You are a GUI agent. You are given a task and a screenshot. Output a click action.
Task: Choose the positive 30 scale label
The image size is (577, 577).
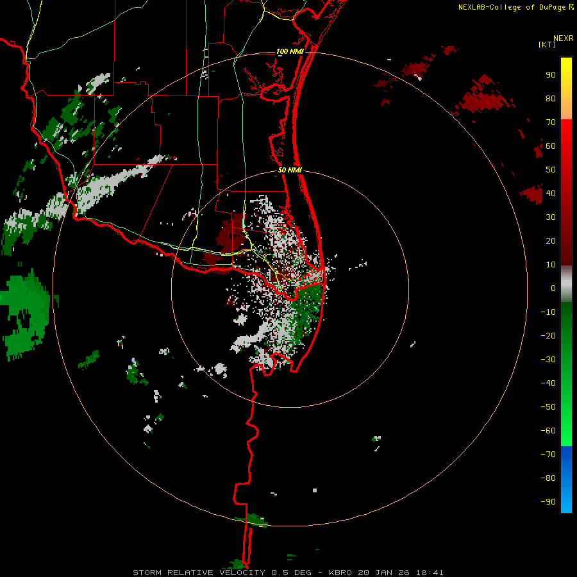coord(551,217)
